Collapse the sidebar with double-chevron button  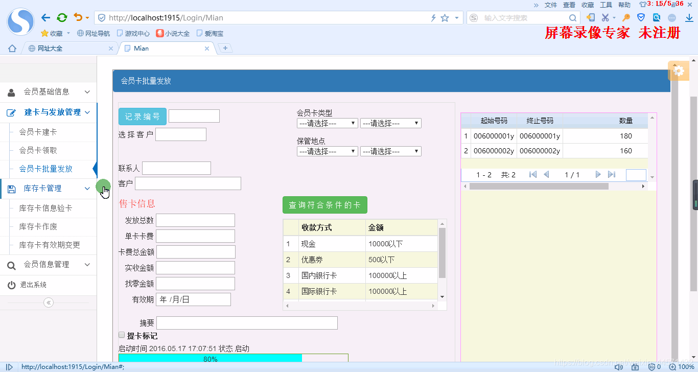[49, 303]
